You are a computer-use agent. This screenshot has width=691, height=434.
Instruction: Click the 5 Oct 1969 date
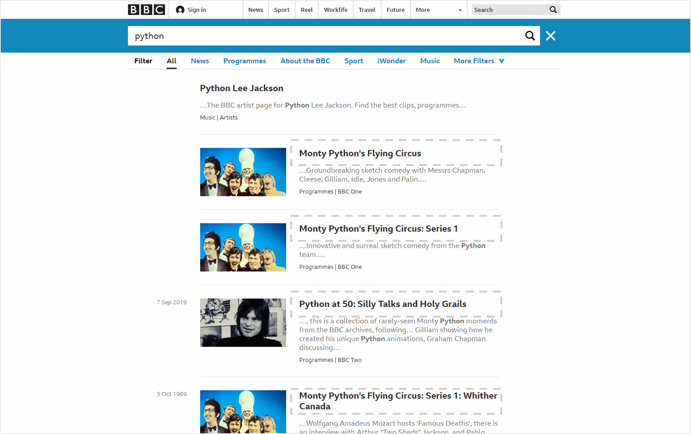click(x=171, y=394)
